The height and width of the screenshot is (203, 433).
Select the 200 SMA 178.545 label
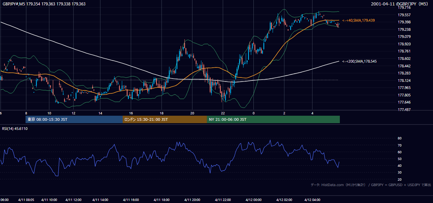click(359, 62)
